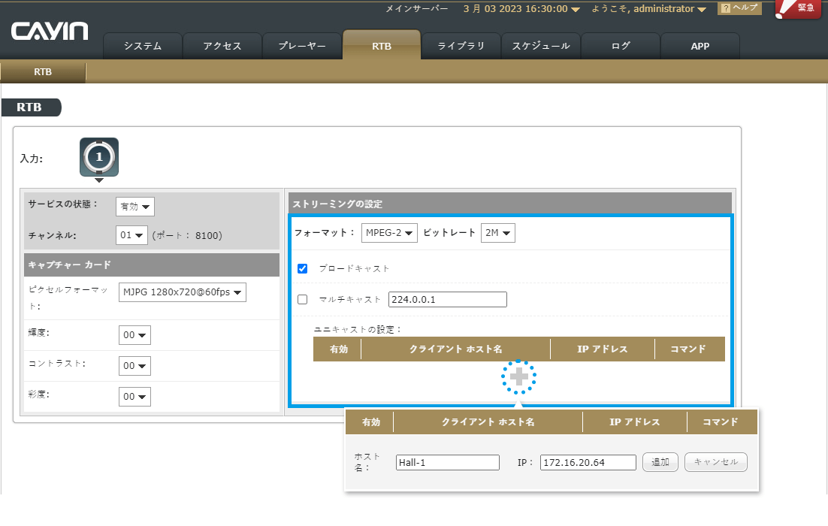Open the システム tab
The image size is (828, 526).
pyautogui.click(x=143, y=46)
